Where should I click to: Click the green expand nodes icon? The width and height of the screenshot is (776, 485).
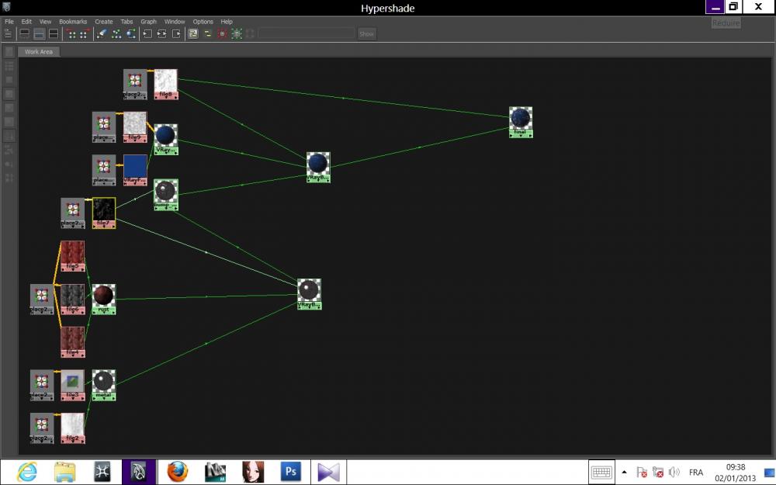[237, 33]
